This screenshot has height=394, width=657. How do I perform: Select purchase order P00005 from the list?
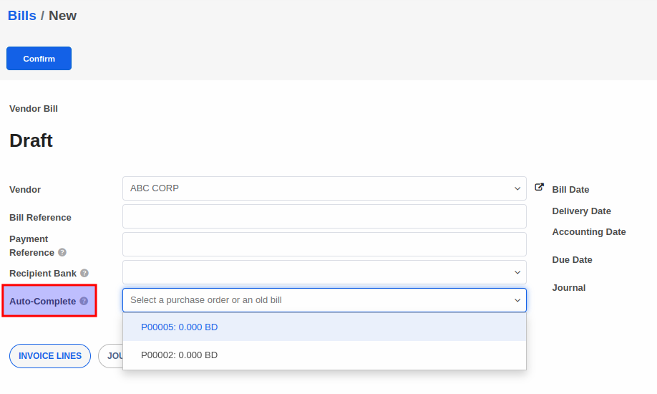click(180, 327)
